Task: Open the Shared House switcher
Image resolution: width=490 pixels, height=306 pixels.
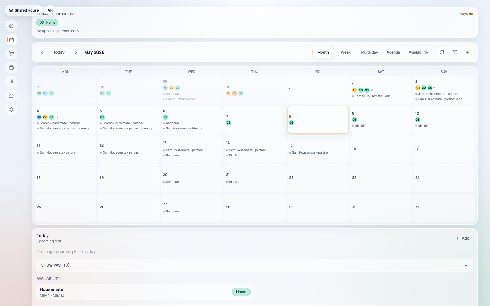Action: tap(24, 10)
